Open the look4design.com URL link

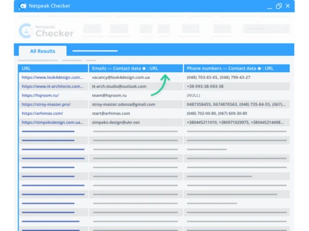53,78
